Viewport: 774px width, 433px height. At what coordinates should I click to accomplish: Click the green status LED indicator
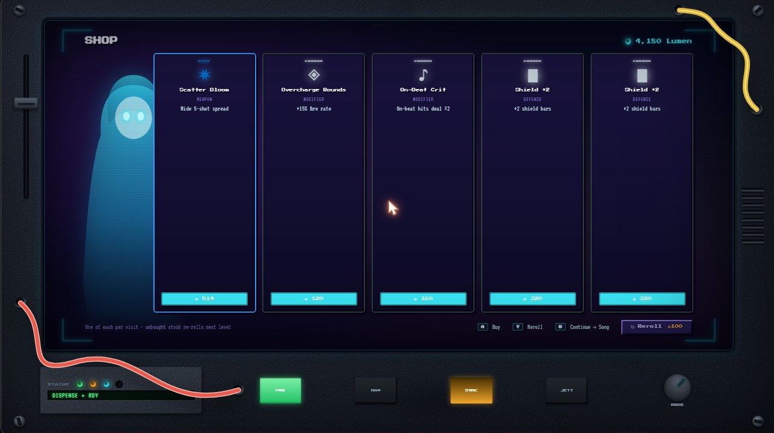pos(79,384)
